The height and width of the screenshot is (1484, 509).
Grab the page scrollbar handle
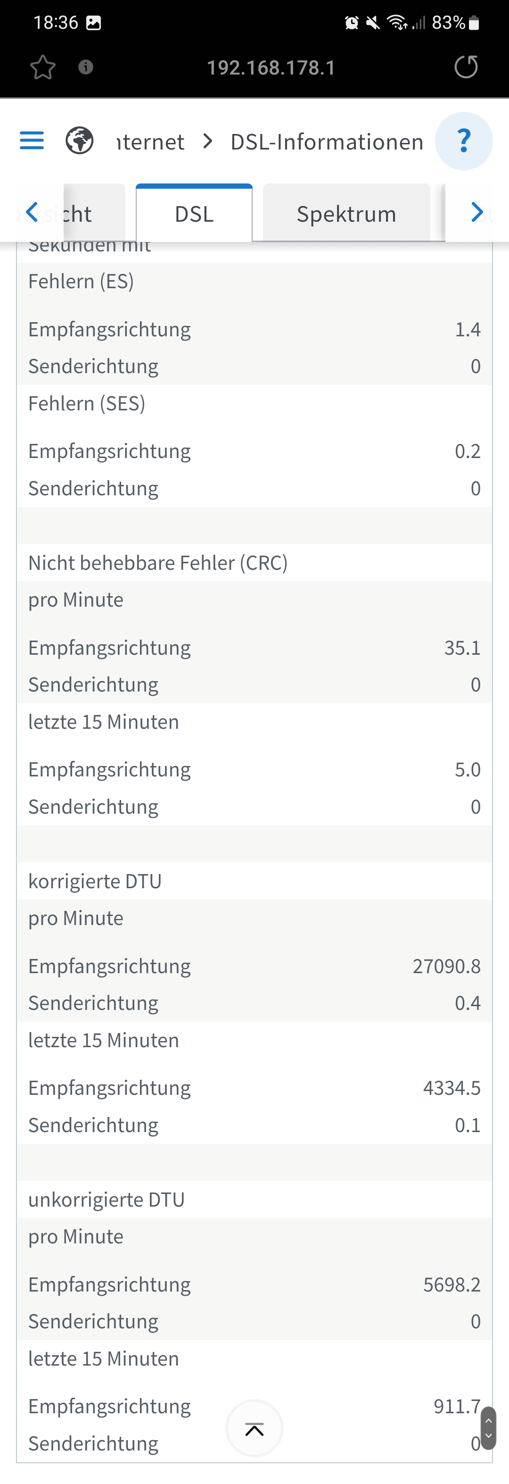tap(488, 1427)
